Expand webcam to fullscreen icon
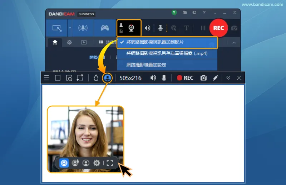 tap(110, 163)
